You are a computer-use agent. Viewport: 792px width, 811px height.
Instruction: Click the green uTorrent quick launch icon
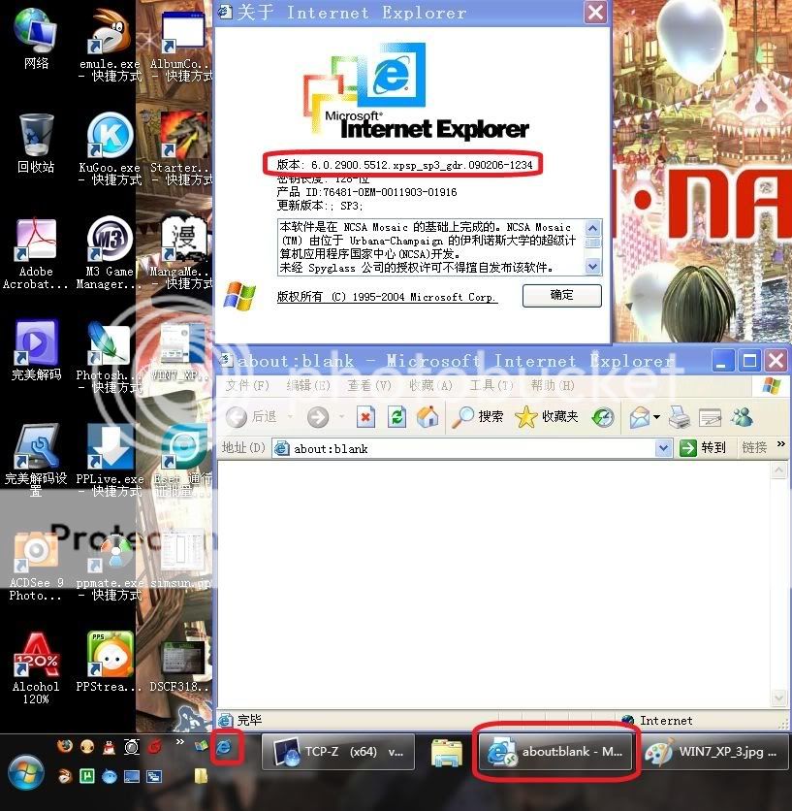tap(87, 776)
